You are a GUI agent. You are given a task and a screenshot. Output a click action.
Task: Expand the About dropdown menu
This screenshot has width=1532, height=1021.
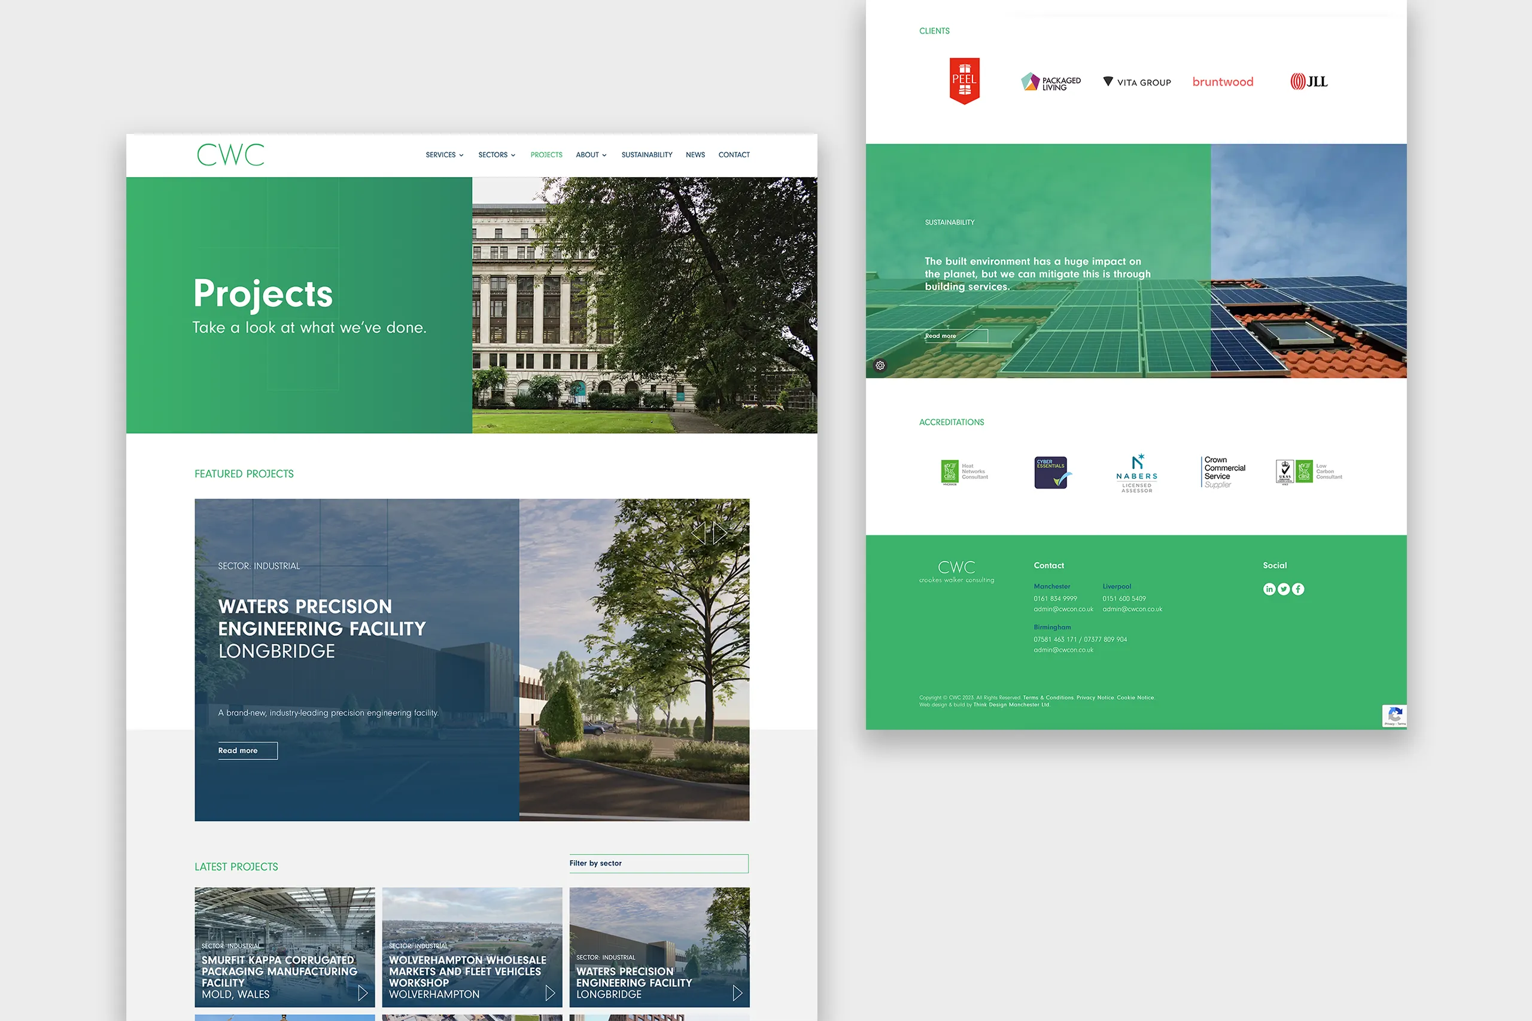point(591,155)
